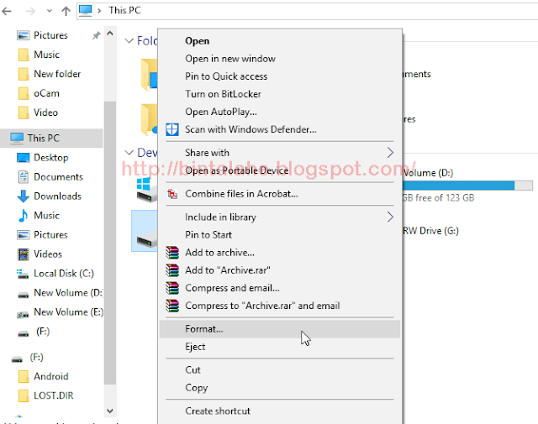This screenshot has width=538, height=424.
Task: Click the Local Disk (C:) drive icon
Action: point(23,274)
